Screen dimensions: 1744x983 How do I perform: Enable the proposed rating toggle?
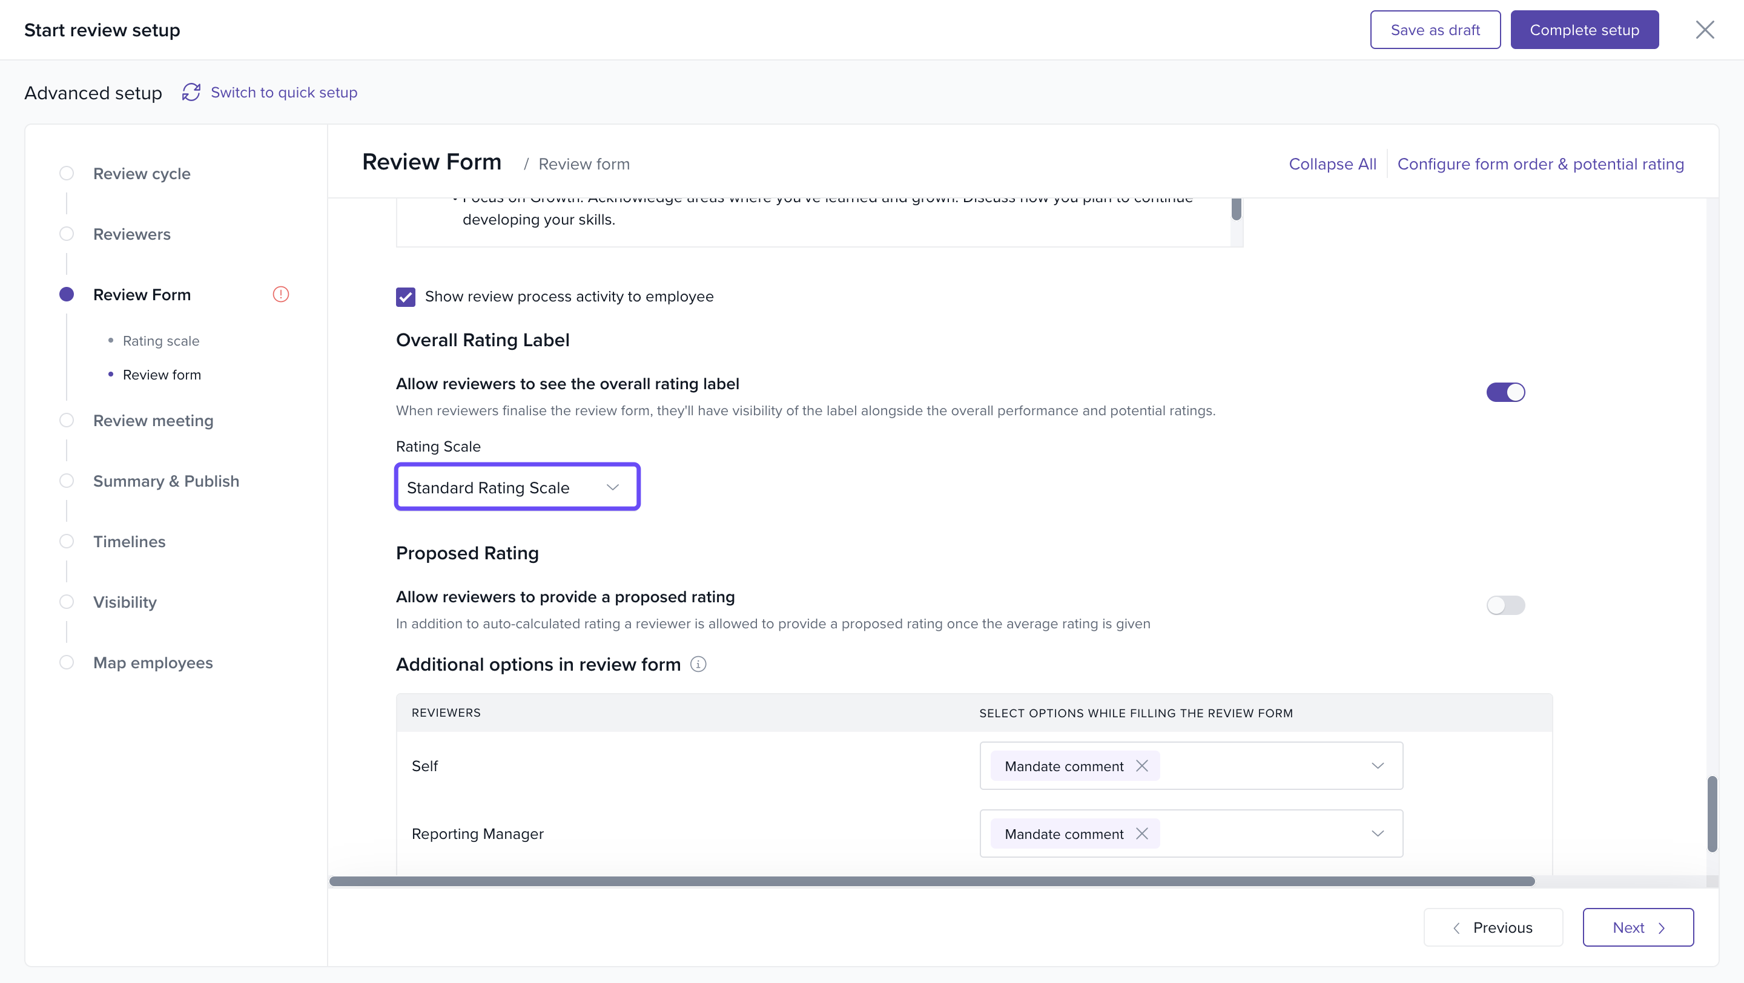[1505, 605]
